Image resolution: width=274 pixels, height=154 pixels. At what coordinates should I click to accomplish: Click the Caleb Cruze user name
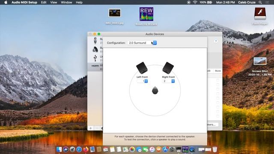[247, 3]
